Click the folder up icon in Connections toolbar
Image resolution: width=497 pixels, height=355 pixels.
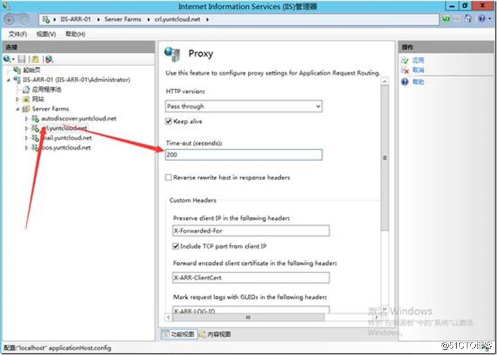[35, 59]
